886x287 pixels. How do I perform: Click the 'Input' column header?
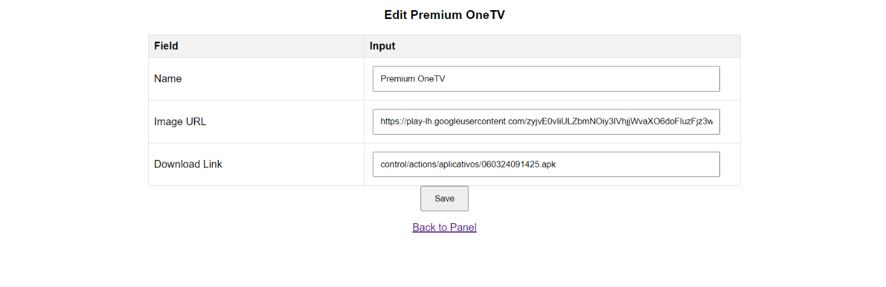tap(383, 46)
